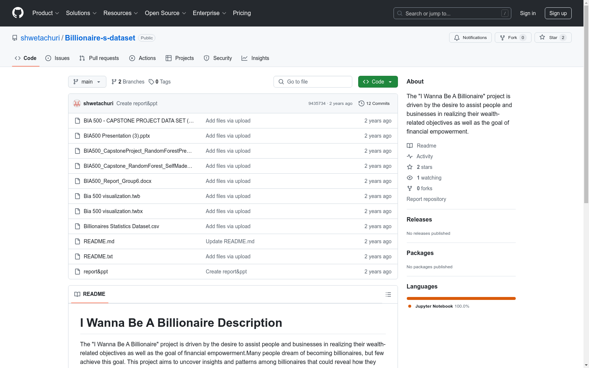Screen dimensions: 589x368
Task: Open the 0 Tags link
Action: tap(160, 82)
